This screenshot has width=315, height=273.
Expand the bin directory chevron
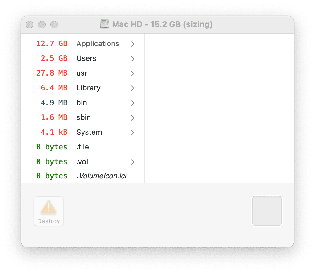tap(132, 103)
